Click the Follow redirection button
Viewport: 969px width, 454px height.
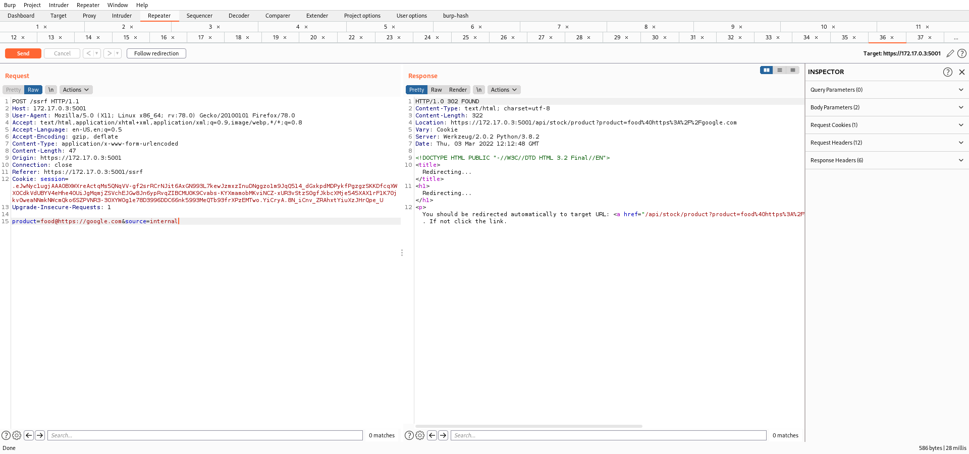[x=156, y=53]
